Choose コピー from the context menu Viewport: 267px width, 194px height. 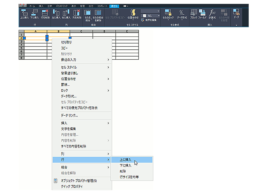[x=82, y=48]
